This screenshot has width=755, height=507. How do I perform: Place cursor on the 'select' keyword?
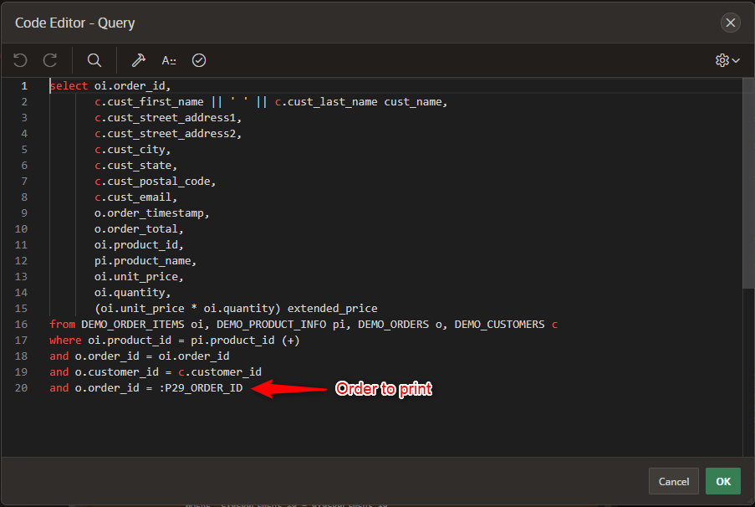(x=67, y=85)
